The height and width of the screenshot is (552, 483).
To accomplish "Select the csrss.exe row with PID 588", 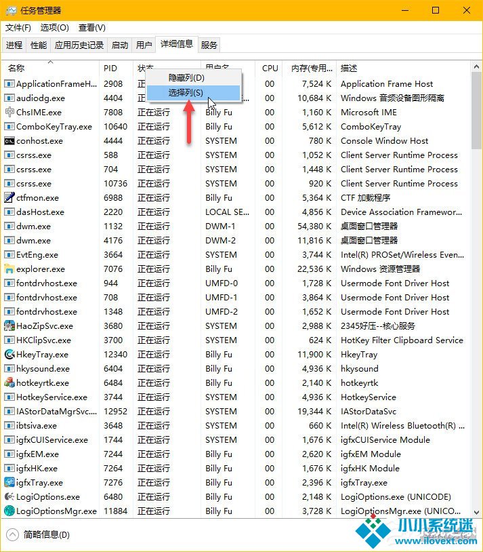I will point(236,155).
